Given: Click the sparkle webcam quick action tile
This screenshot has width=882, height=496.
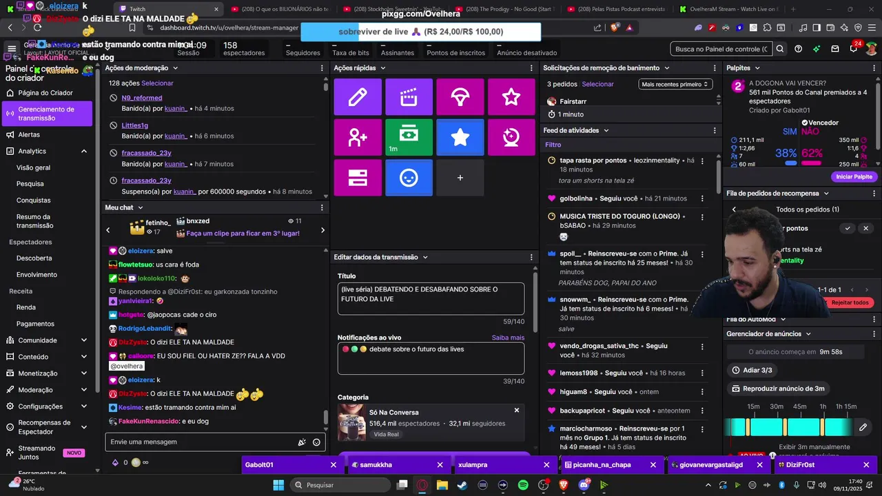Looking at the screenshot, I should point(511,137).
